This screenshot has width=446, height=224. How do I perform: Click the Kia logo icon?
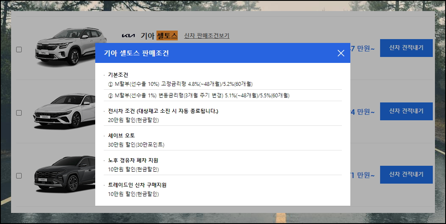point(128,36)
